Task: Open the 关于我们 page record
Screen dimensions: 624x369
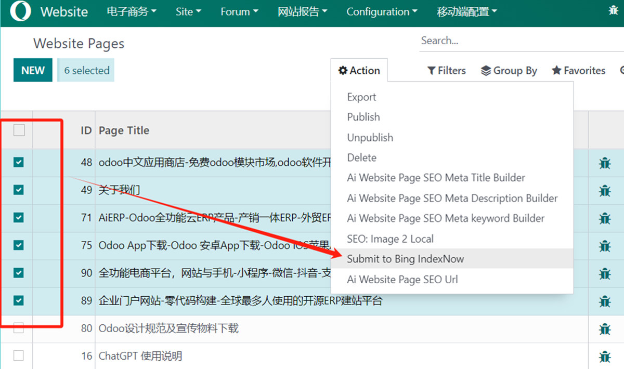Action: click(x=119, y=190)
